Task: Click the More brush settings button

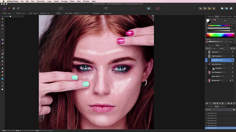Action: point(58,13)
